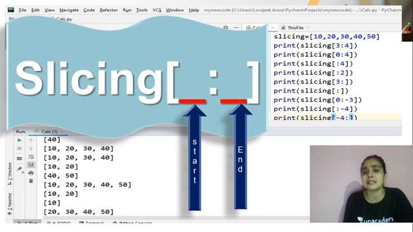Clear Run output with the trash icon
This screenshot has width=413, height=232.
(x=31, y=181)
